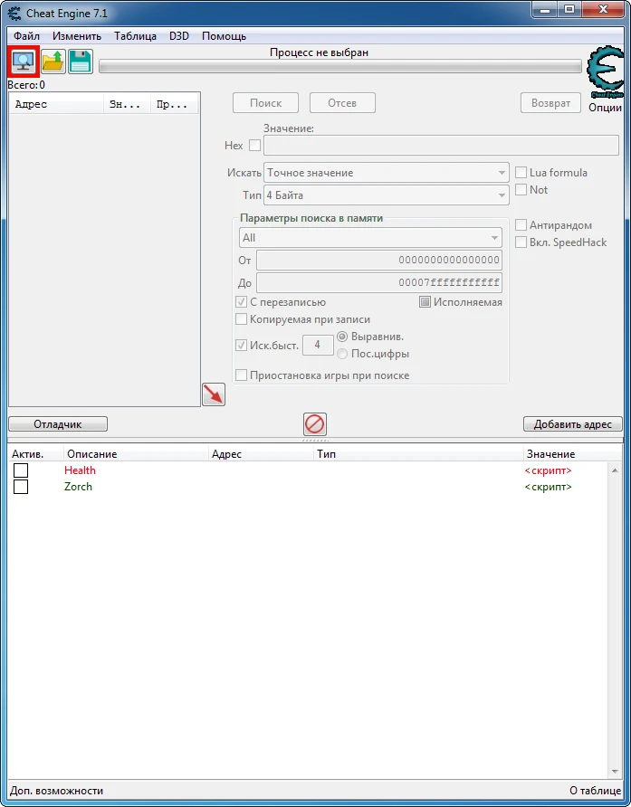631x807 pixels.
Task: Click the Значение input field
Action: (441, 146)
